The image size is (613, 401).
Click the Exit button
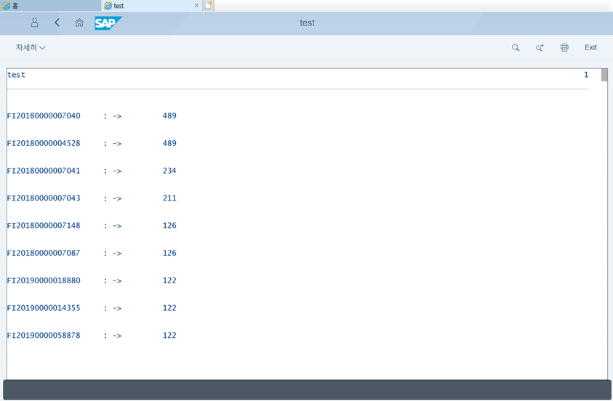[590, 47]
